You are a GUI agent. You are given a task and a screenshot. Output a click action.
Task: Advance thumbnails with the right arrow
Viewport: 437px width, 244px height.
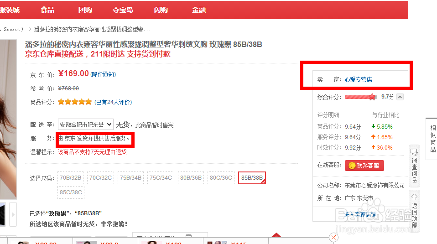tap(13, 214)
